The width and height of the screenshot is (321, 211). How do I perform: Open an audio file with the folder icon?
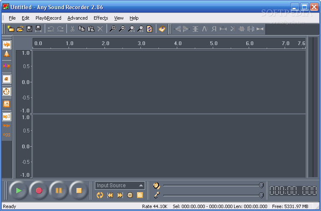coord(20,29)
